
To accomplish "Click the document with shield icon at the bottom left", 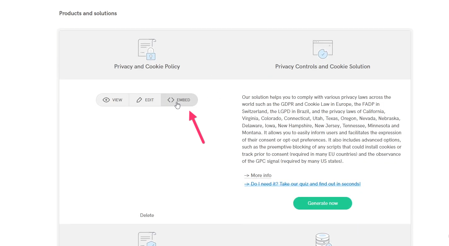I will tap(147, 239).
